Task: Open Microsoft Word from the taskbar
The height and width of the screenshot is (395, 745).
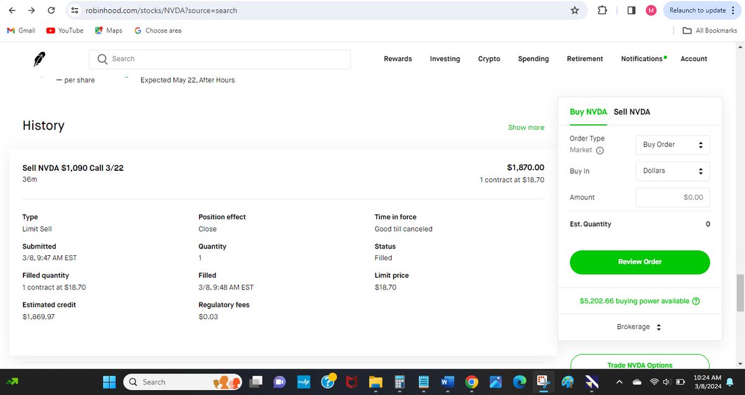Action: [x=447, y=382]
